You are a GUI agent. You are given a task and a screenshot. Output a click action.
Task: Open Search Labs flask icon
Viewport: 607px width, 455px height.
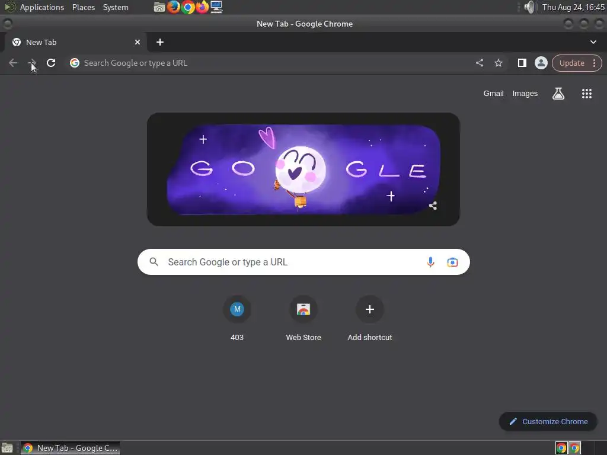[558, 93]
